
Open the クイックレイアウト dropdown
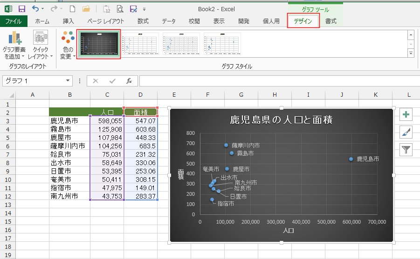point(40,46)
